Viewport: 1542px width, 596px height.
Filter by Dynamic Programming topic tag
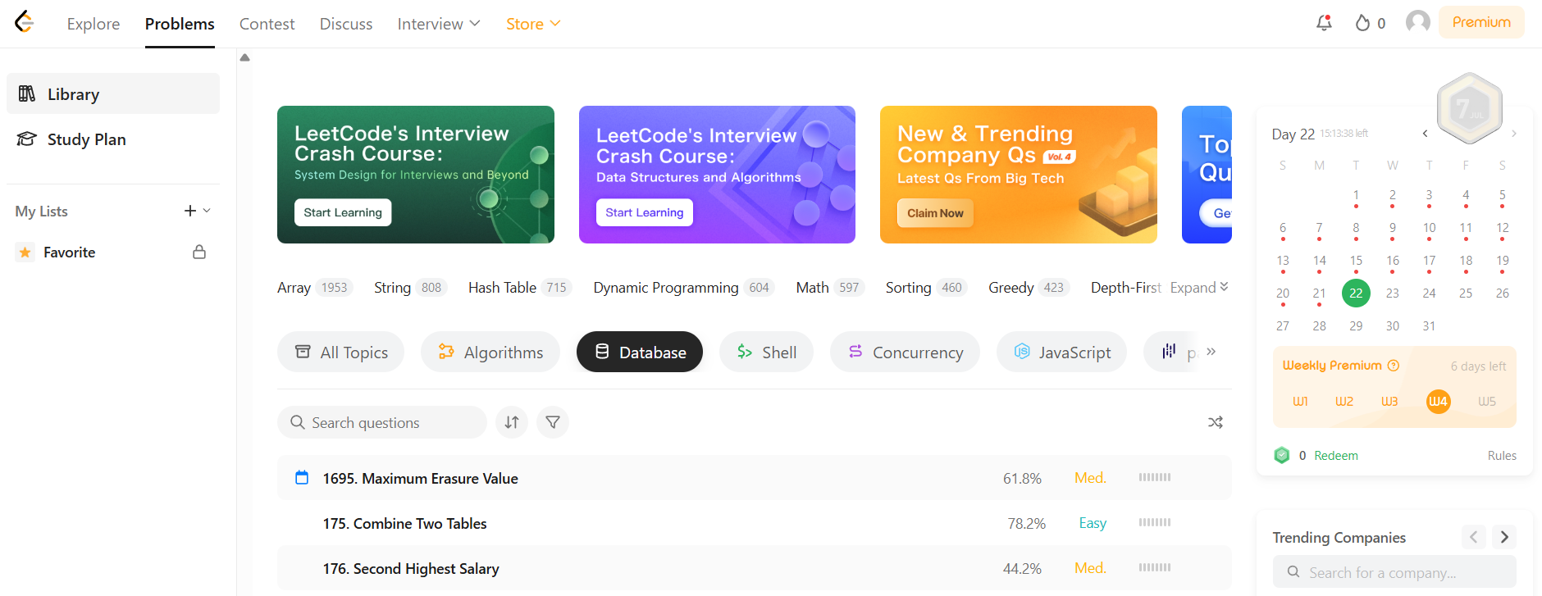[684, 287]
